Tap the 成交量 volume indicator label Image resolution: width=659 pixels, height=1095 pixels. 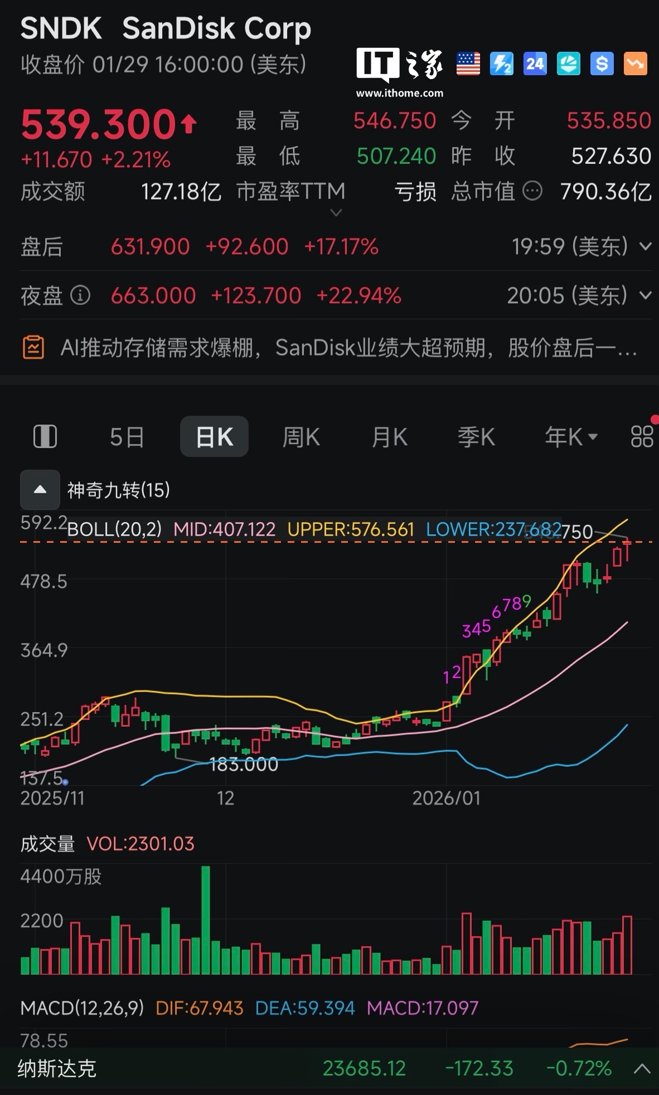(x=47, y=844)
